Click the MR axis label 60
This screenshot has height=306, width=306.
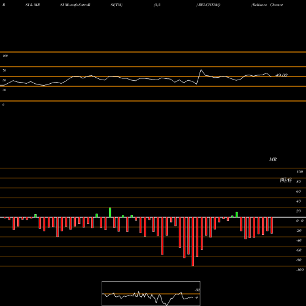pos(299,192)
